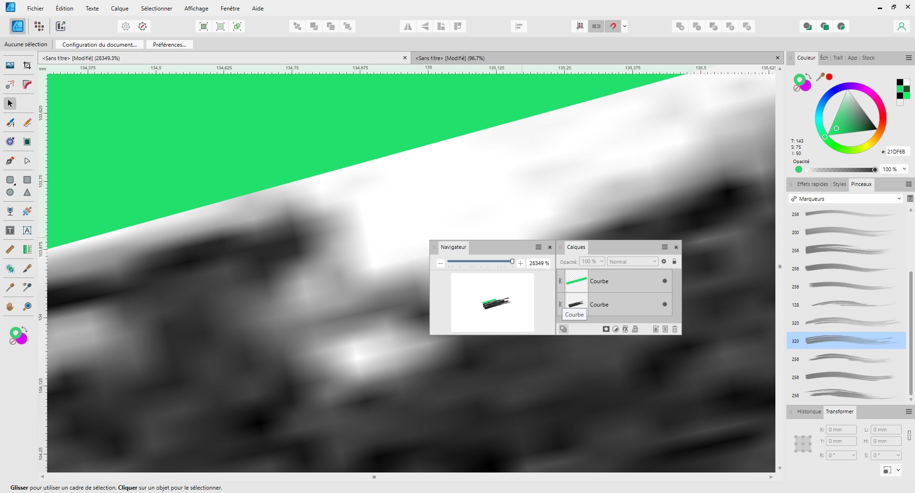Open the Fichier menu
Image resolution: width=915 pixels, height=493 pixels.
[x=35, y=8]
